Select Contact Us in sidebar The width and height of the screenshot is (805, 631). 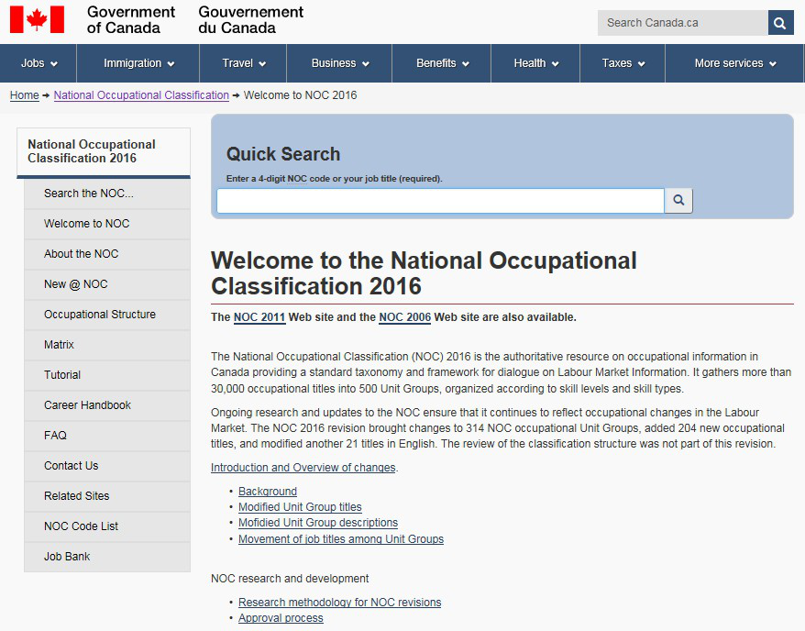click(106, 466)
